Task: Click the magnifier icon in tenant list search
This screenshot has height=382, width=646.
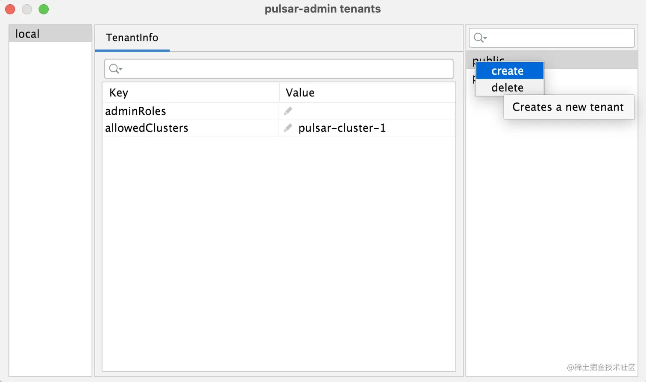Action: pos(479,38)
